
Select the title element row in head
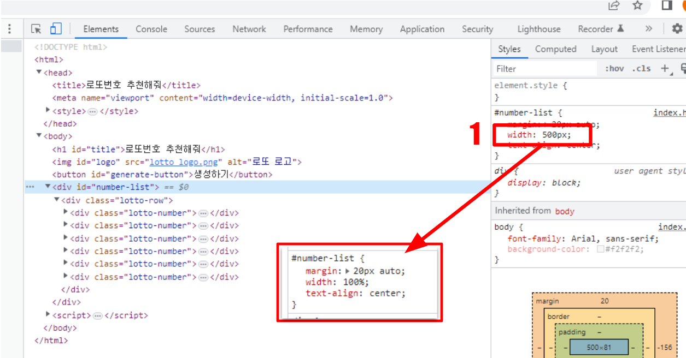click(126, 85)
